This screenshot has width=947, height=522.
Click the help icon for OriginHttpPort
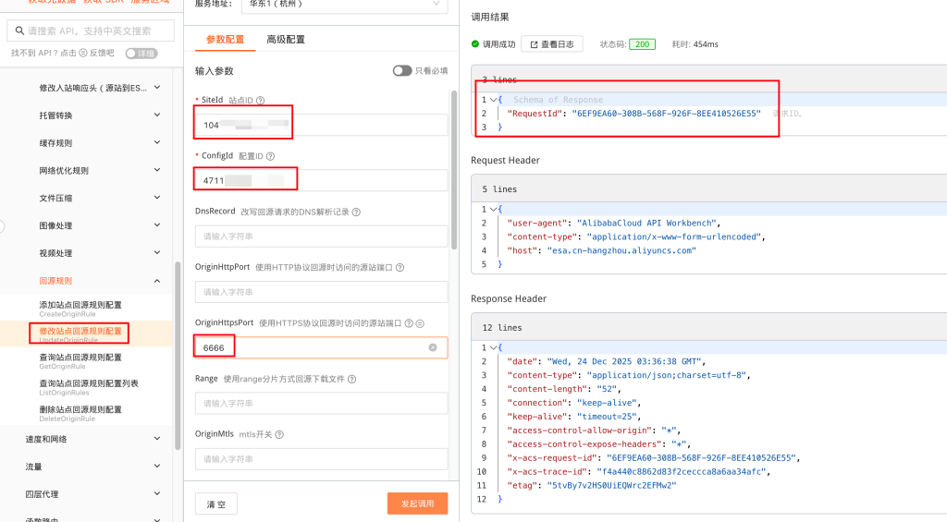(400, 267)
